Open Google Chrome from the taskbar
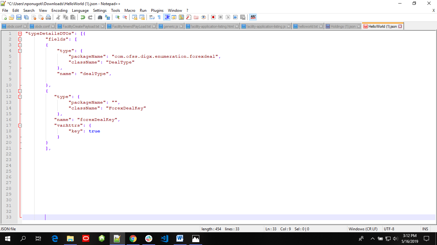The height and width of the screenshot is (245, 437). tap(133, 238)
